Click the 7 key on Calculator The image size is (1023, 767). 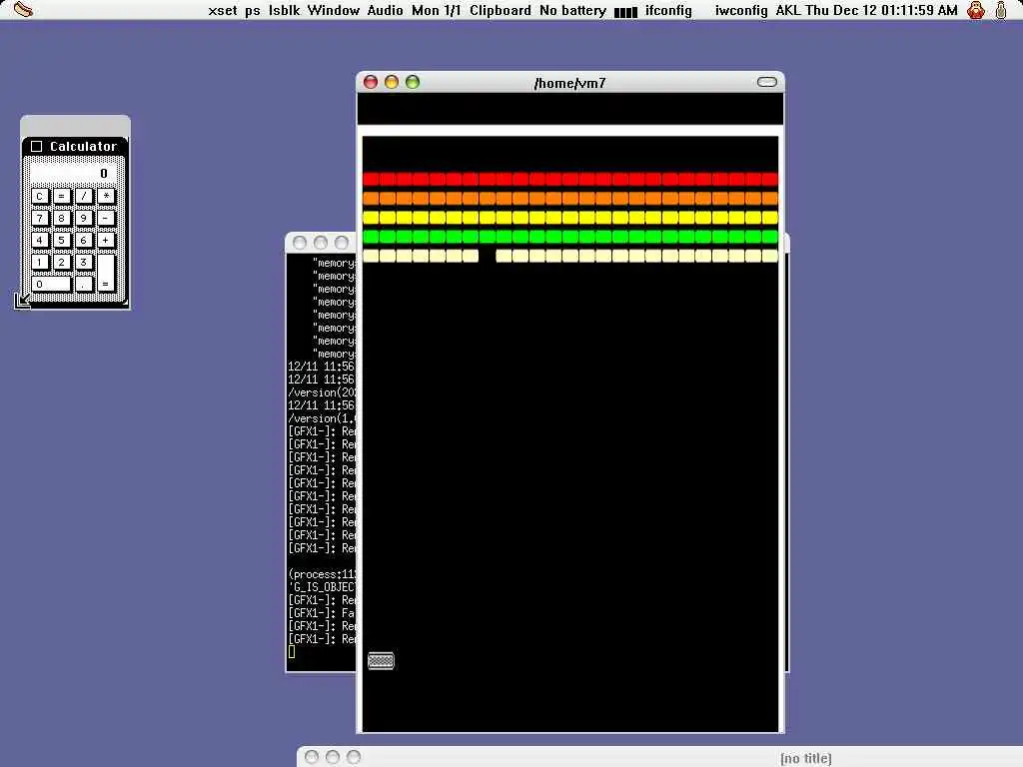click(x=40, y=218)
